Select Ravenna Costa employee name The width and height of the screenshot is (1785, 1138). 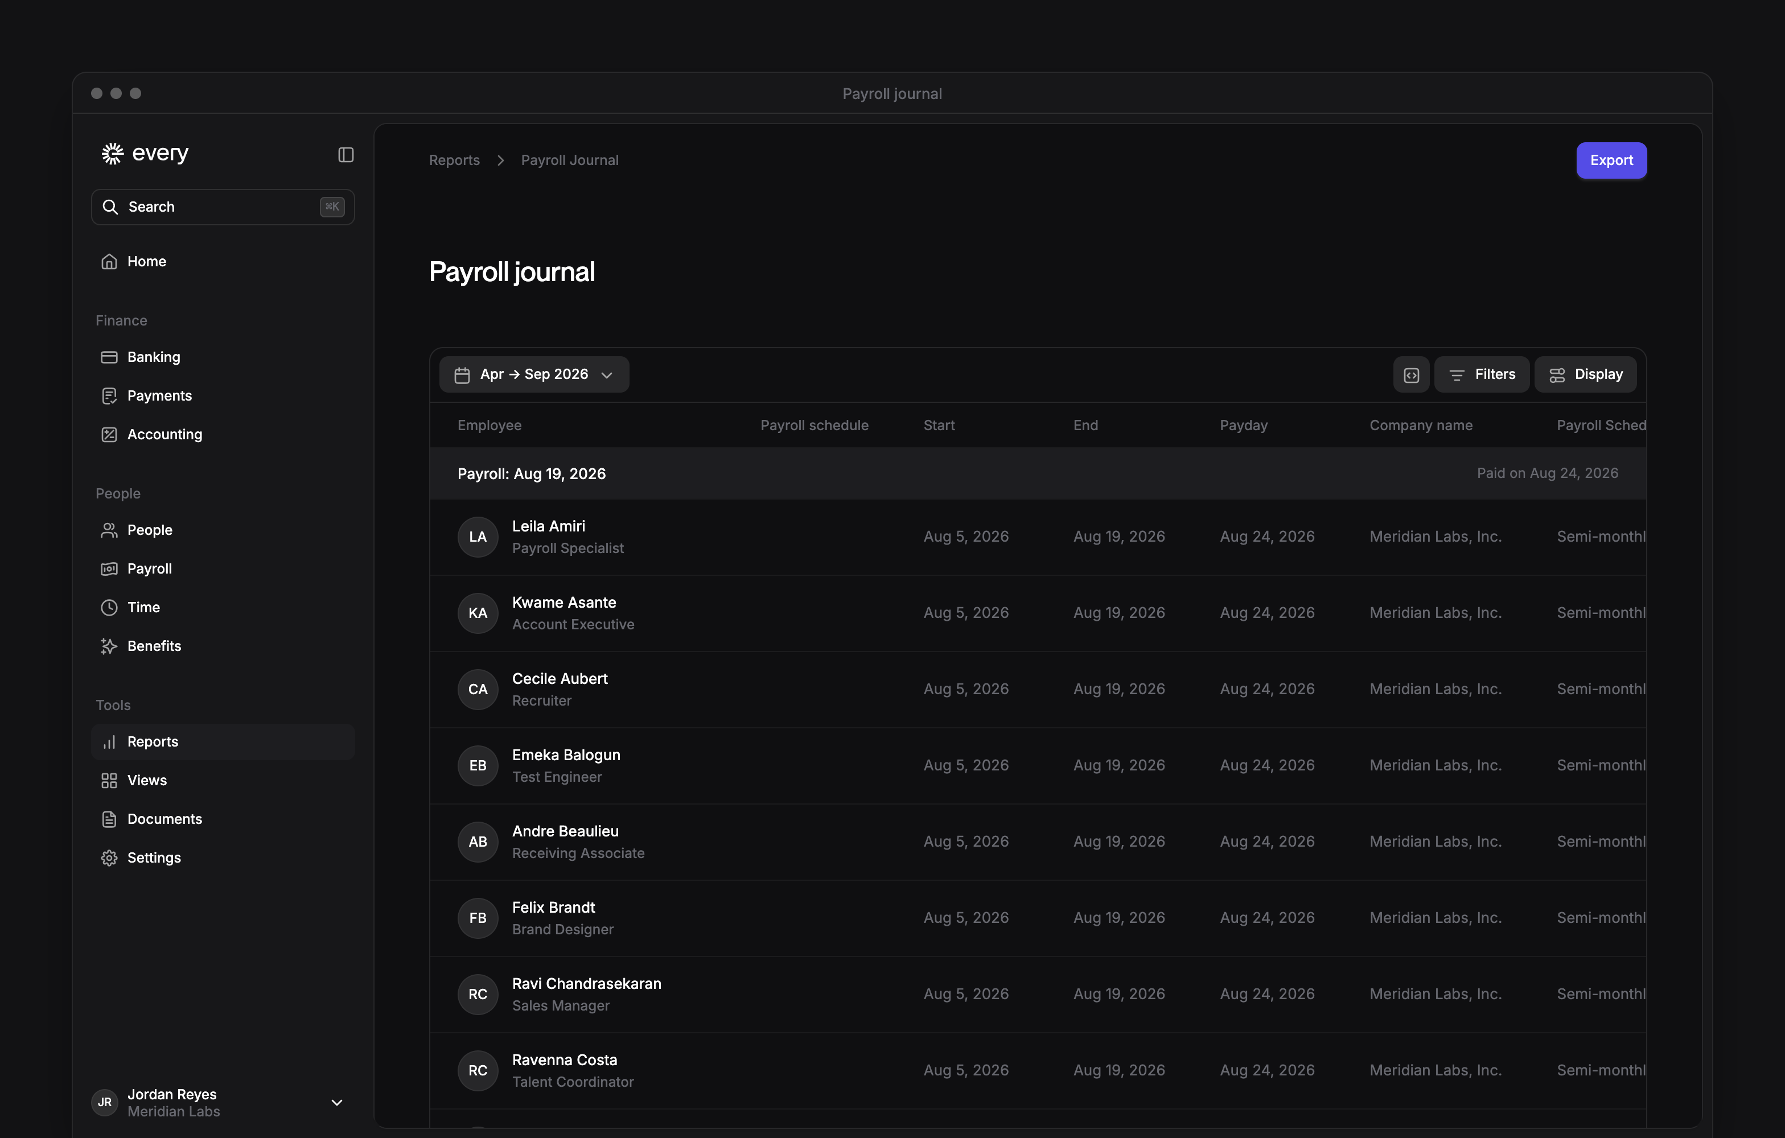tap(564, 1060)
